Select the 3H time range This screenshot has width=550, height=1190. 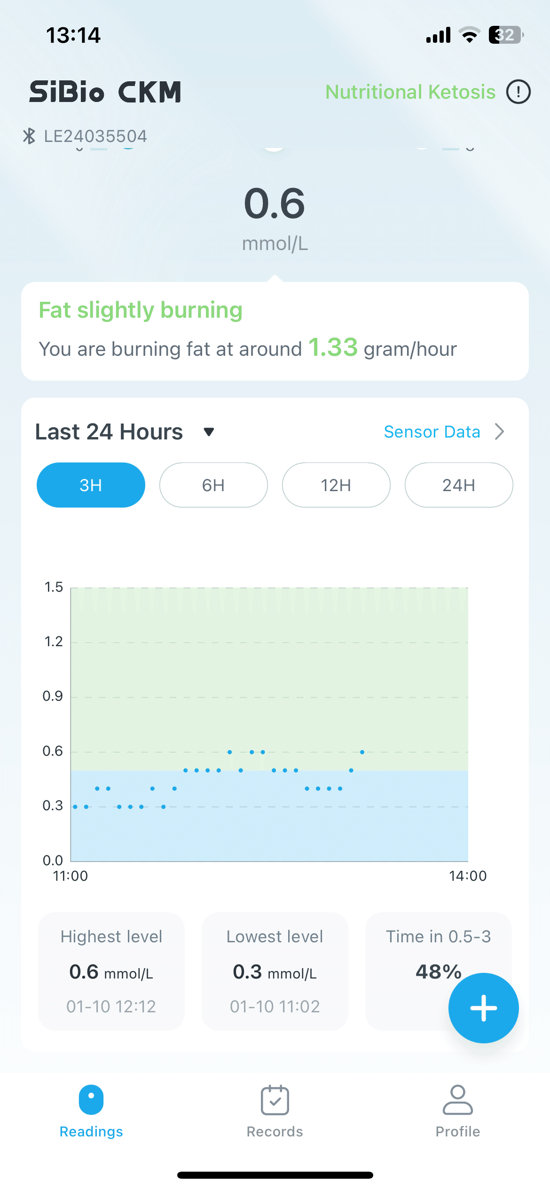coord(91,485)
